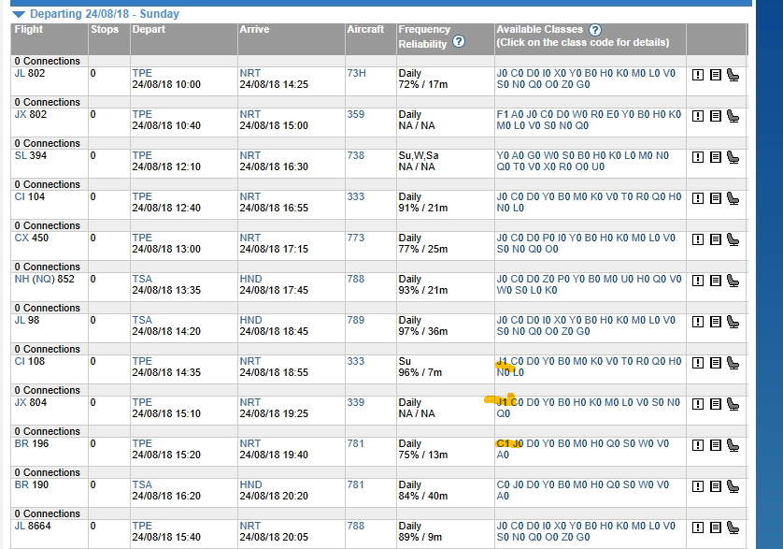Image resolution: width=783 pixels, height=549 pixels.
Task: Open the seat map icon for JL 8664
Action: tap(733, 527)
